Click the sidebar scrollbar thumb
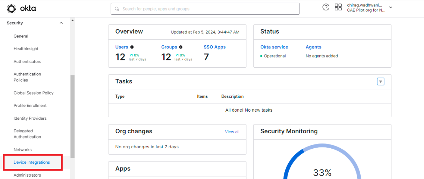This screenshot has height=179, width=424. 72,116
